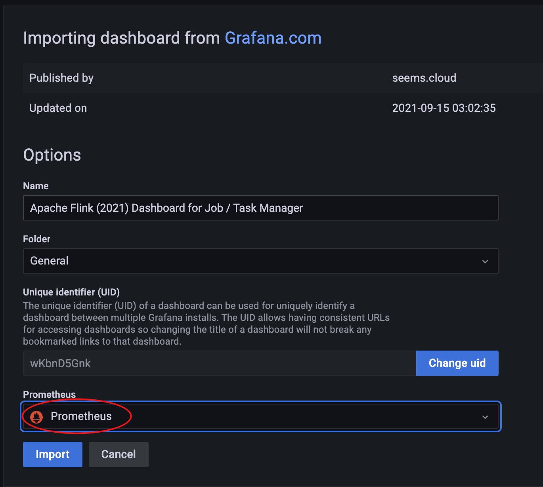Viewport: 543px width, 487px height.
Task: Click the UID field wKbnD5Gnk
Action: point(220,363)
